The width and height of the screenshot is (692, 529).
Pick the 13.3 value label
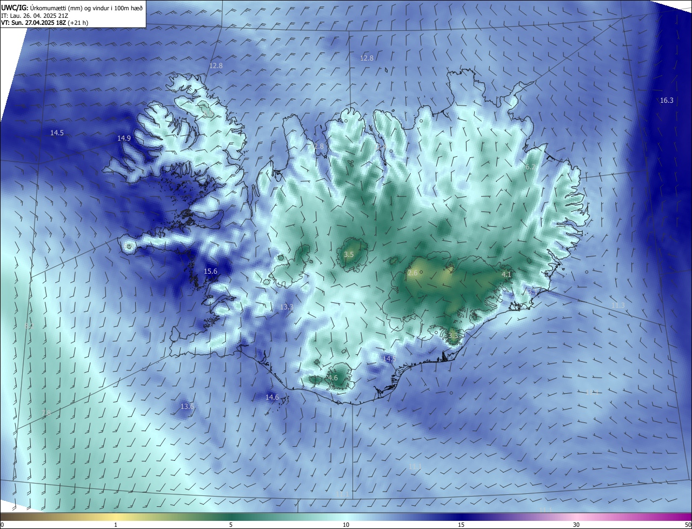pyautogui.click(x=287, y=307)
